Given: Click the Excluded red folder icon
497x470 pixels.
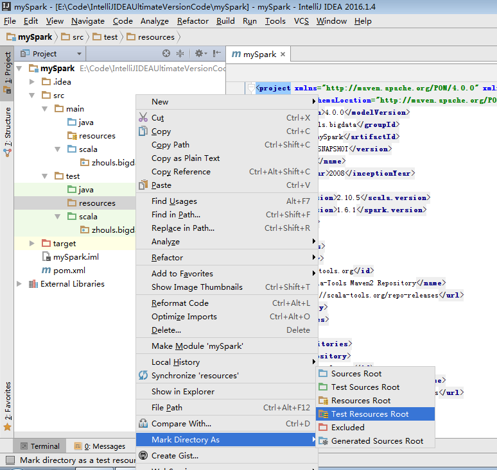Looking at the screenshot, I should 323,427.
